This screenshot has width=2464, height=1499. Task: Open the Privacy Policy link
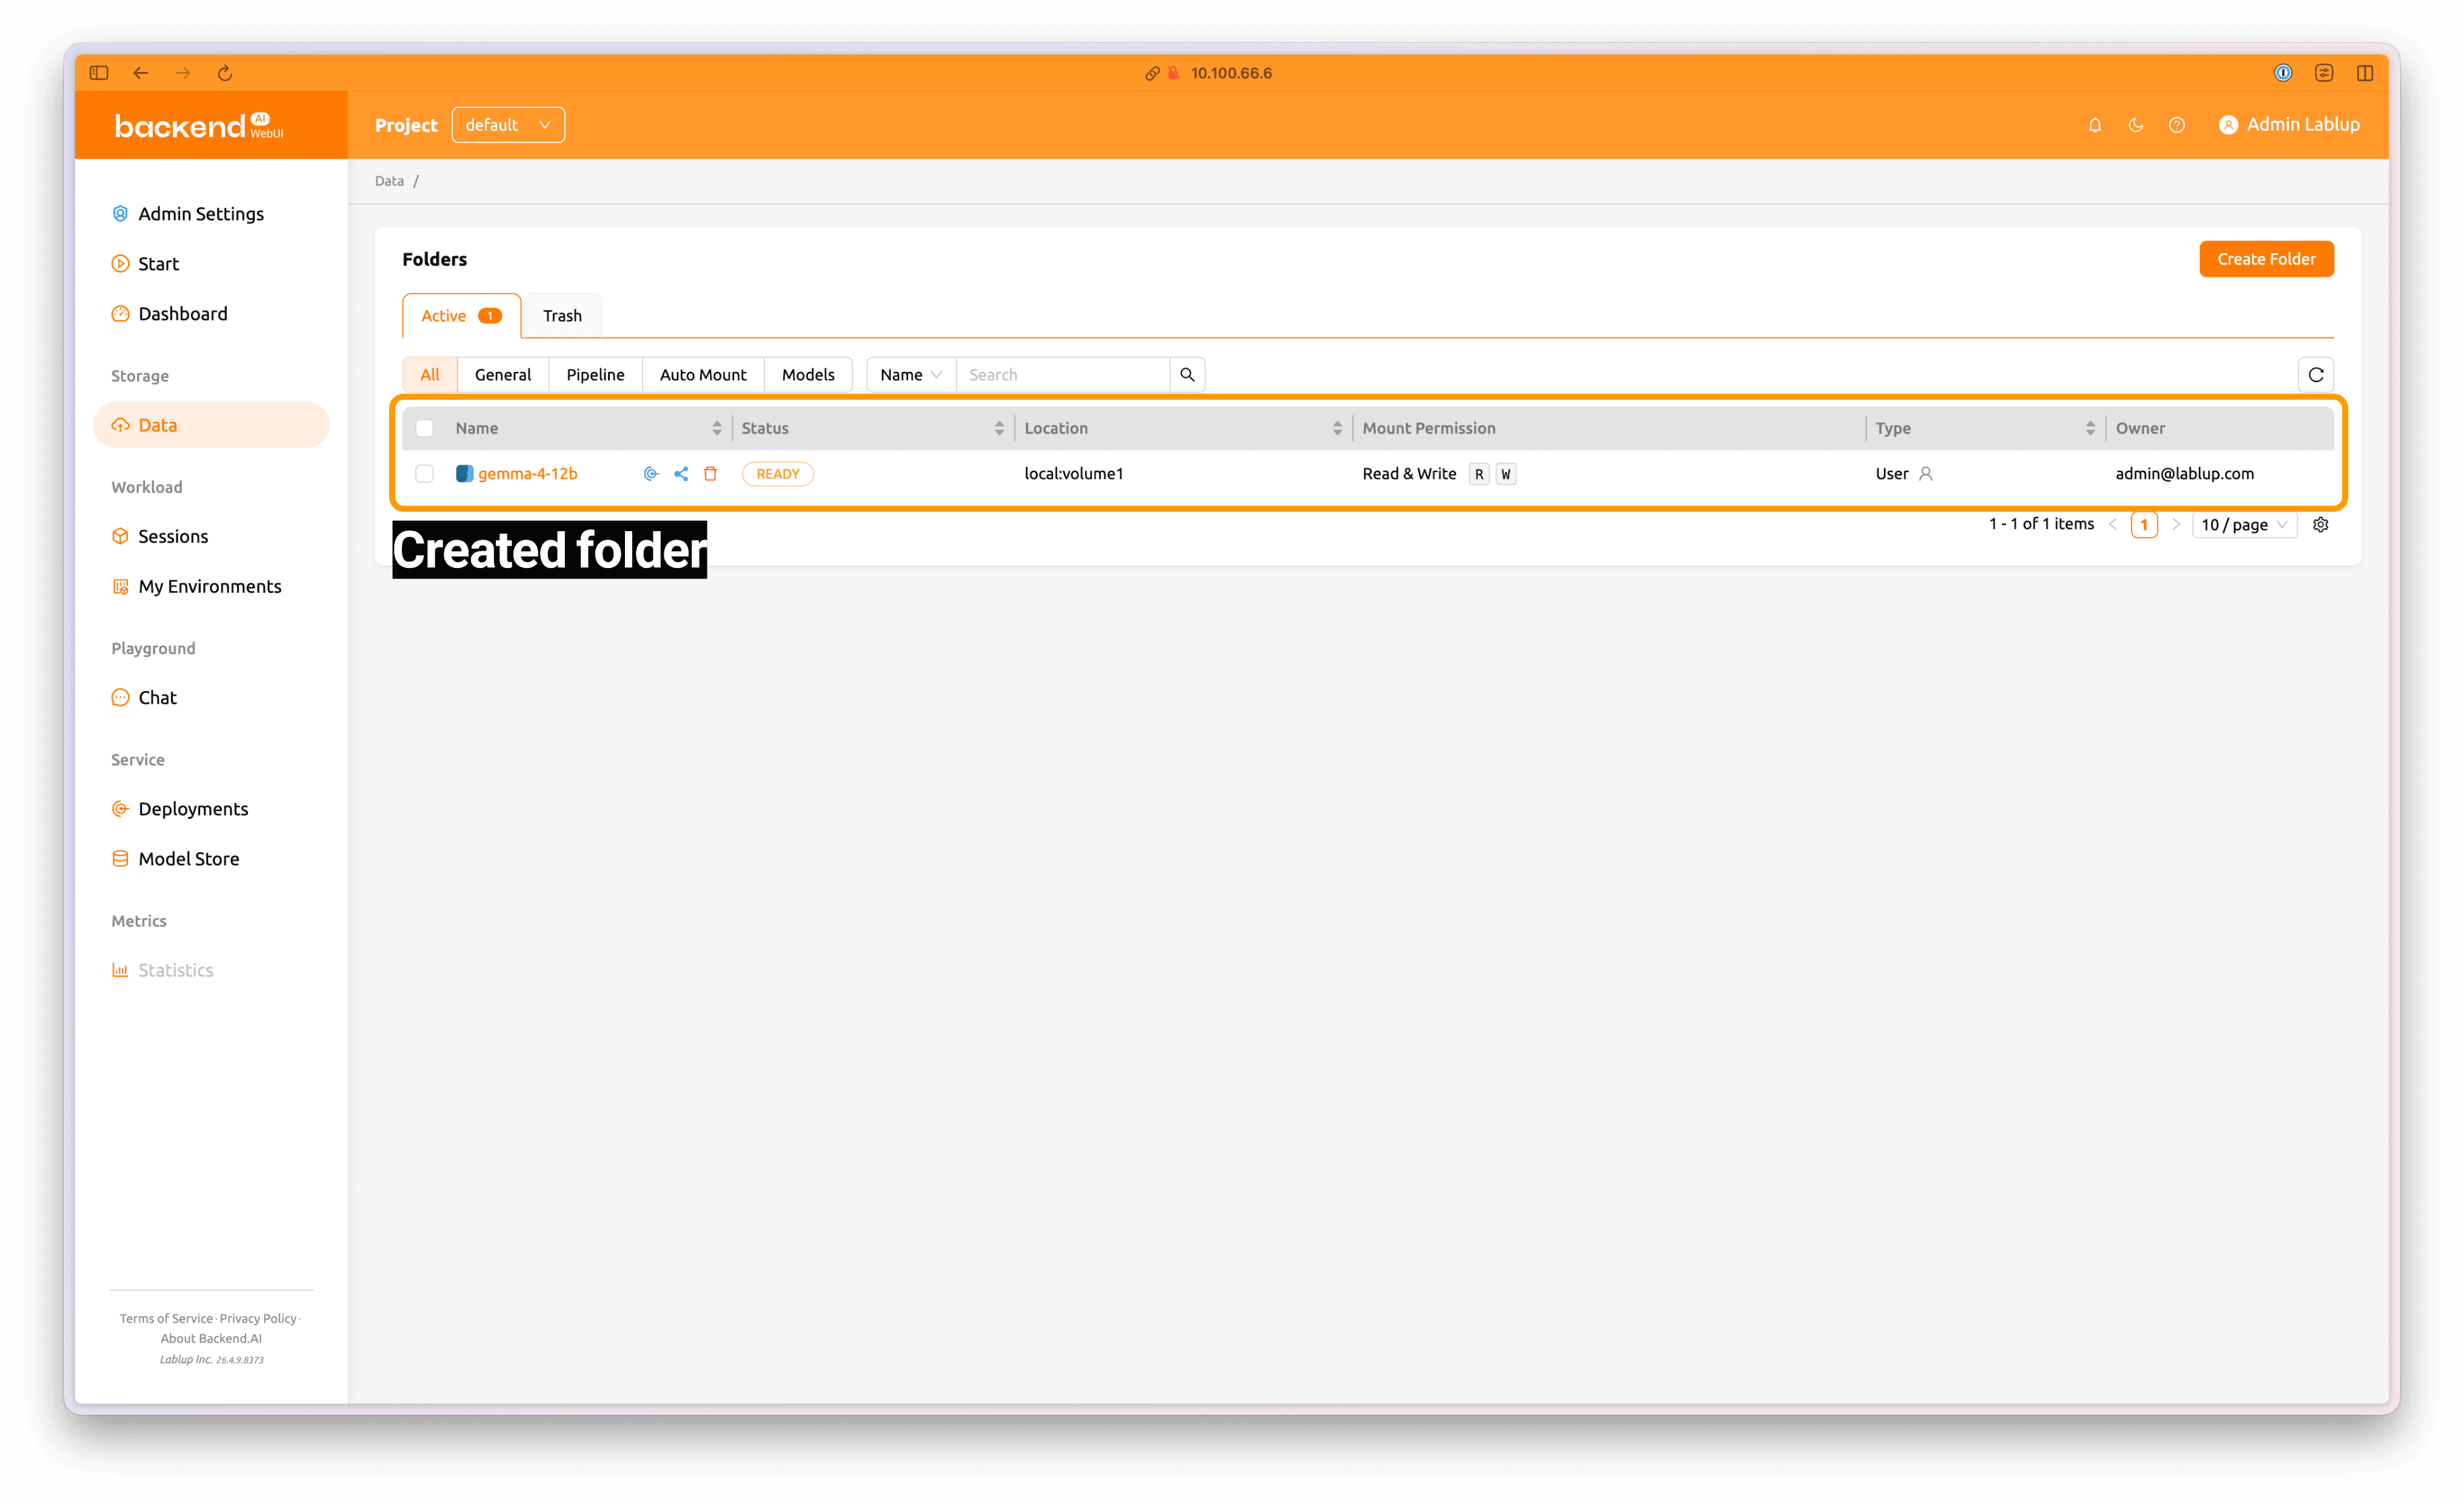point(258,1318)
